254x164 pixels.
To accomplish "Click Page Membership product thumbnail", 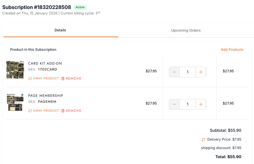I will [x=15, y=102].
